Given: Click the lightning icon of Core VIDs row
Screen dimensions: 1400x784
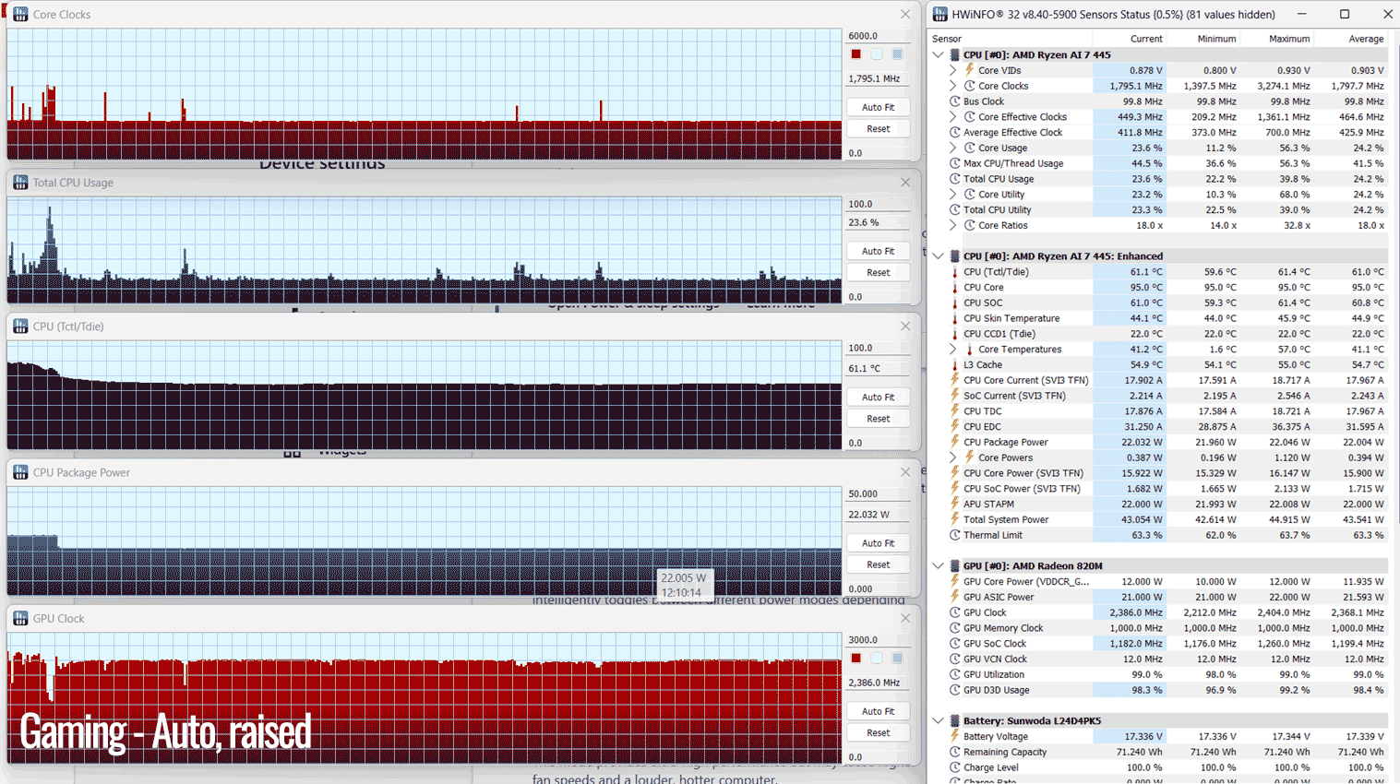Looking at the screenshot, I should 970,70.
